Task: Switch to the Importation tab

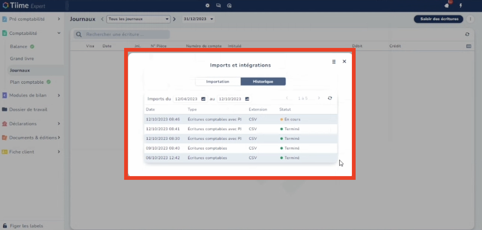Action: coord(218,81)
